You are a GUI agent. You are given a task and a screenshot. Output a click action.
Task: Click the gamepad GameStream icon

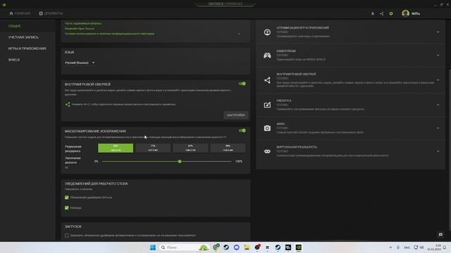click(x=267, y=56)
